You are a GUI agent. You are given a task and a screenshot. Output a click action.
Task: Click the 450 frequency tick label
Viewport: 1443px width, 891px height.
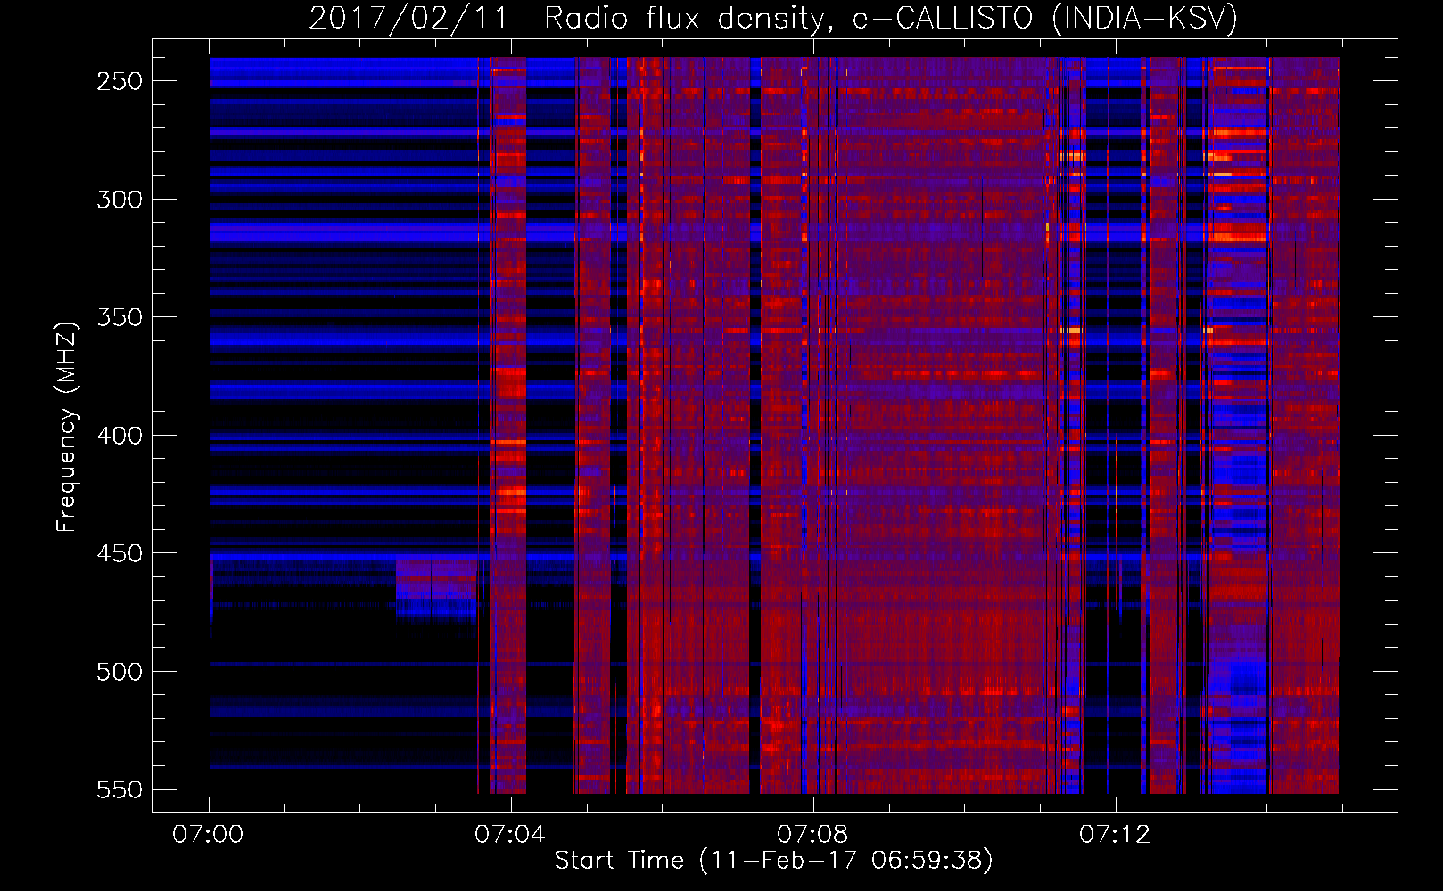tap(120, 553)
